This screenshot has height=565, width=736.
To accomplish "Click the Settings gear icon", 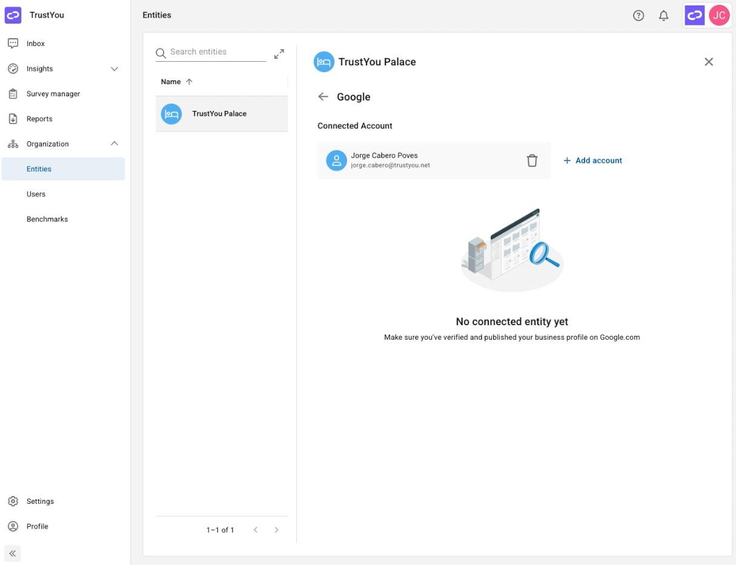I will 13,501.
